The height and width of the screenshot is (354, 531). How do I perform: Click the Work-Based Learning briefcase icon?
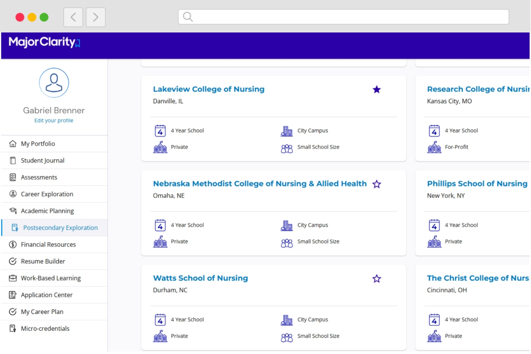(13, 278)
